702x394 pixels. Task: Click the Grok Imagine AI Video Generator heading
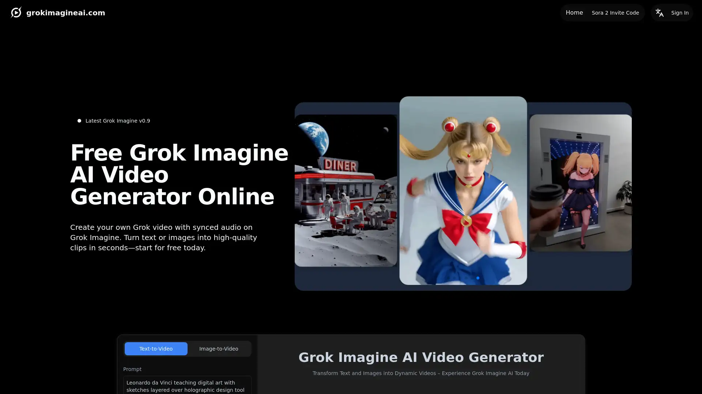point(421,357)
